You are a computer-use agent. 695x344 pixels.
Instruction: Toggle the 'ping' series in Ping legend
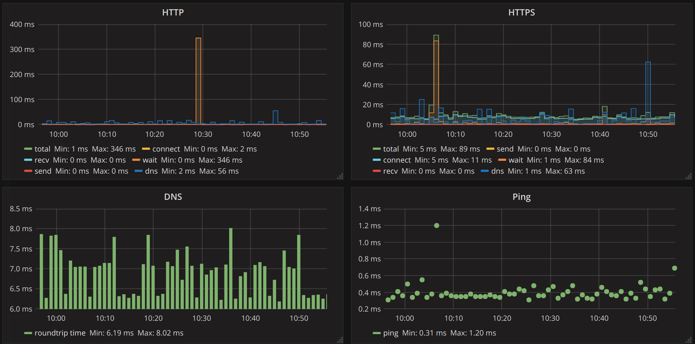pos(390,333)
